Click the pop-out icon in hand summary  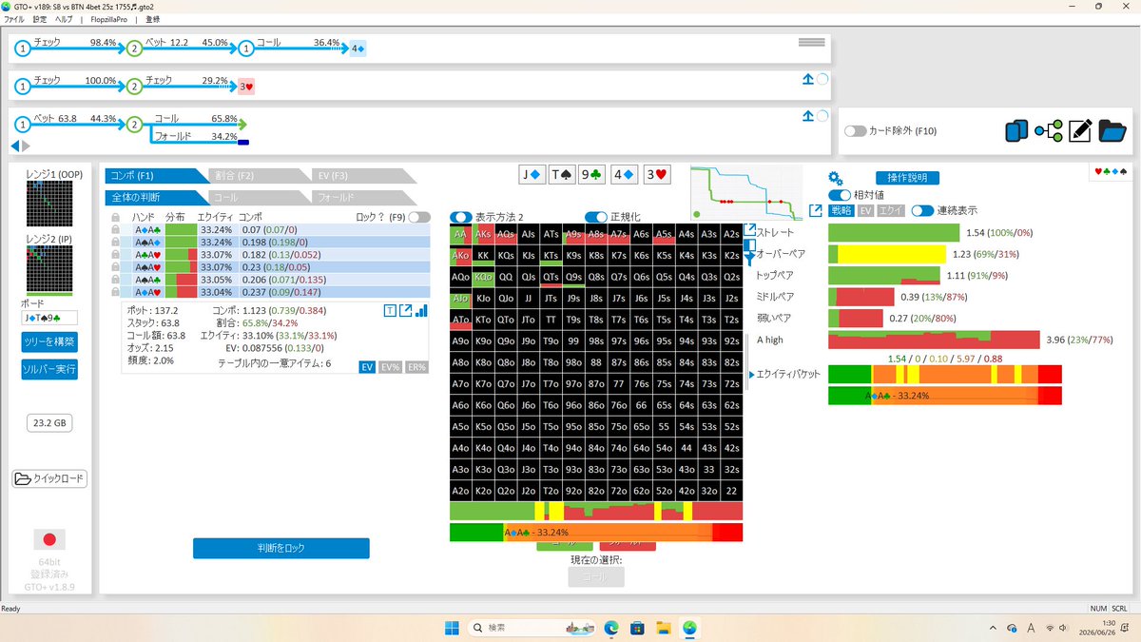[x=405, y=310]
